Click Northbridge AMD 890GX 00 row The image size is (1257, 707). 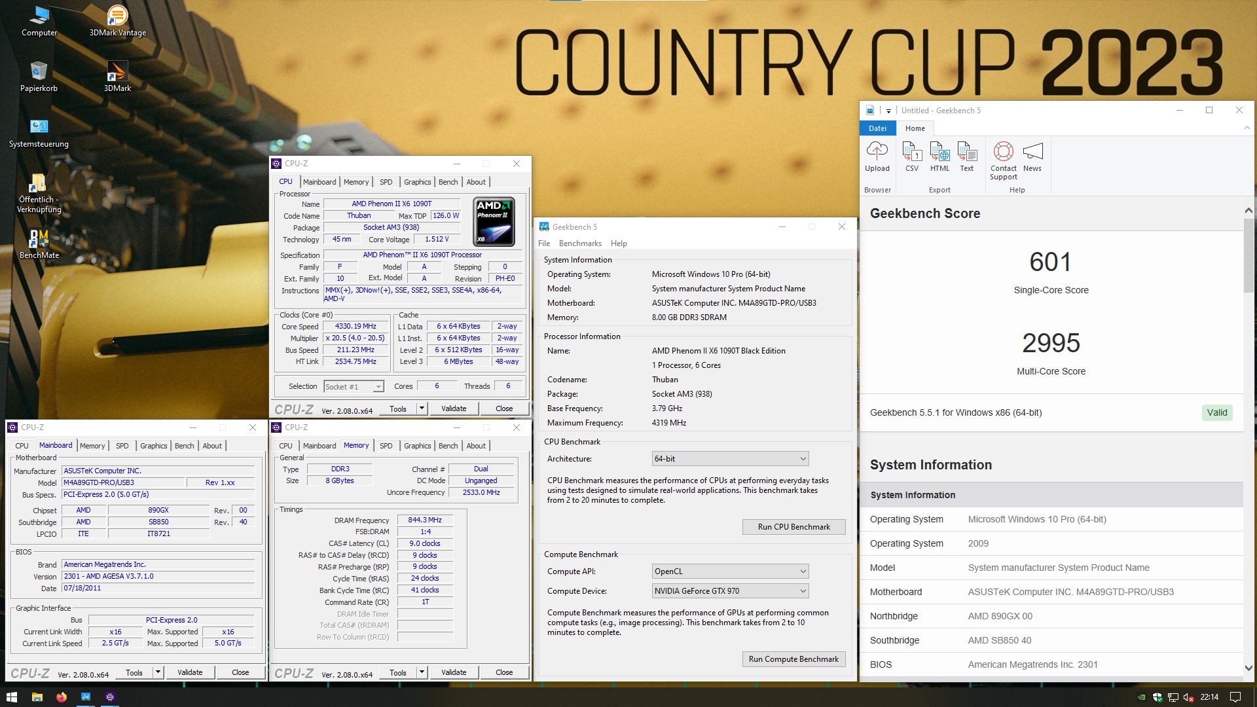coord(1051,616)
